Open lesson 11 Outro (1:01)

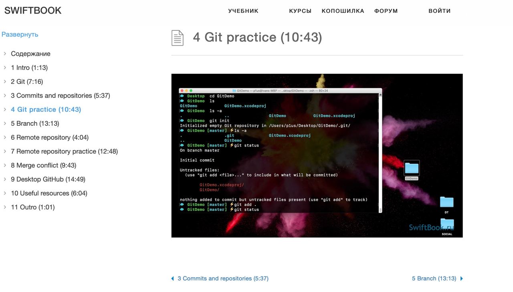point(33,207)
